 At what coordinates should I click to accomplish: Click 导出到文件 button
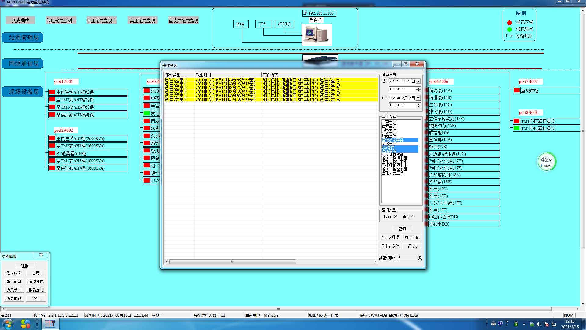coord(390,246)
